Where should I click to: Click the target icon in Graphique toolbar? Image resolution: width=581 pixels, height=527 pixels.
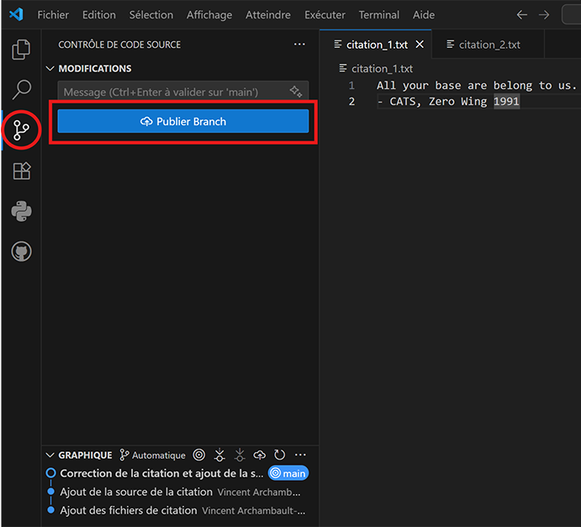[199, 455]
